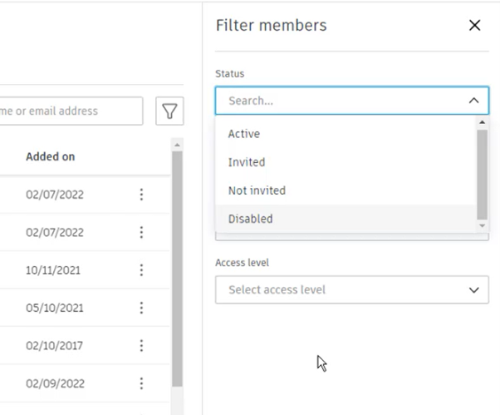The width and height of the screenshot is (500, 415).
Task: Open row menu for second 02/07/2022 entry
Action: [x=141, y=232]
